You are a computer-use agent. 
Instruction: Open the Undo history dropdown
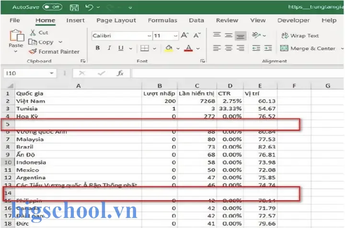(98, 8)
